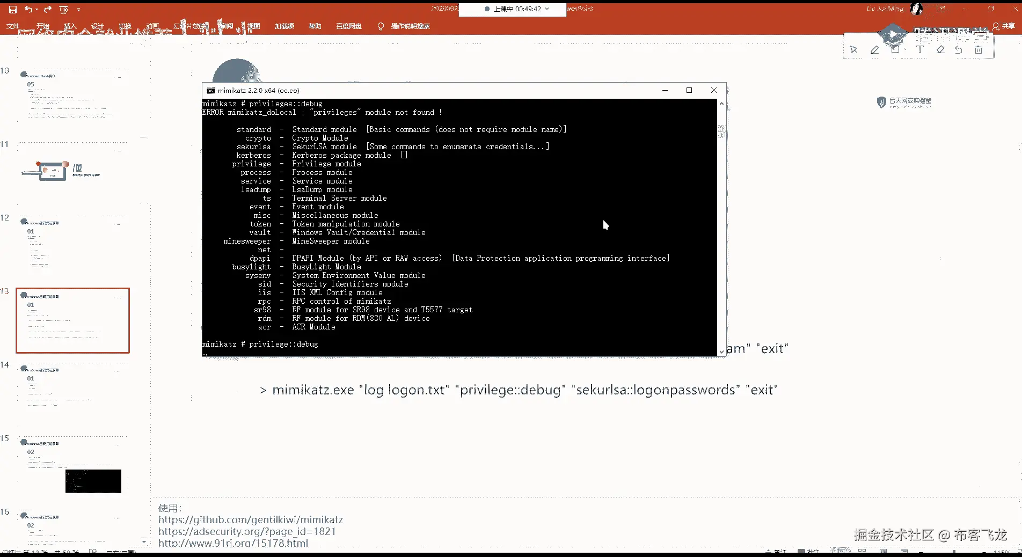Open the 加载项 (Add-ins) ribbon tab

pyautogui.click(x=284, y=26)
